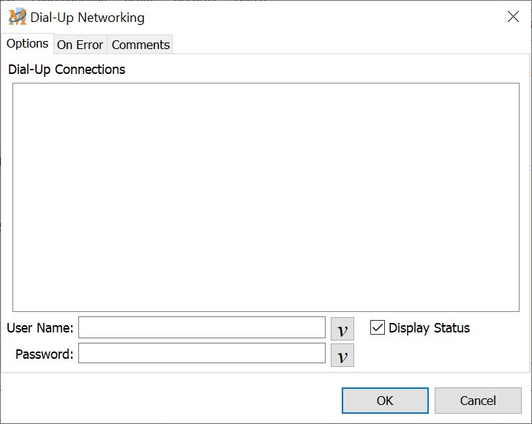Viewport: 532px width, 424px height.
Task: Go to the Comments tab
Action: pyautogui.click(x=141, y=45)
